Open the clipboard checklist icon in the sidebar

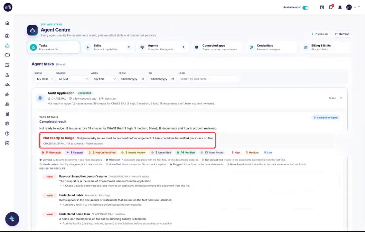(7, 143)
